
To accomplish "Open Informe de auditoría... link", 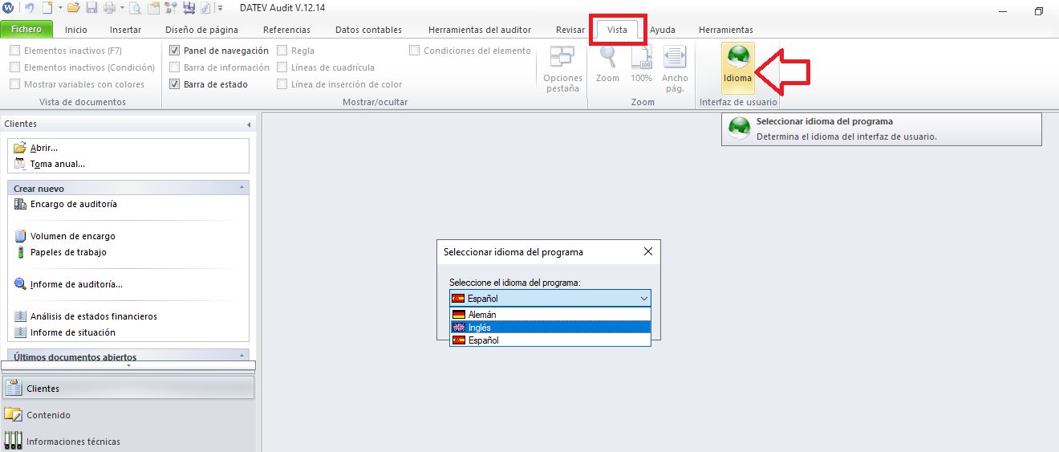I will point(76,284).
